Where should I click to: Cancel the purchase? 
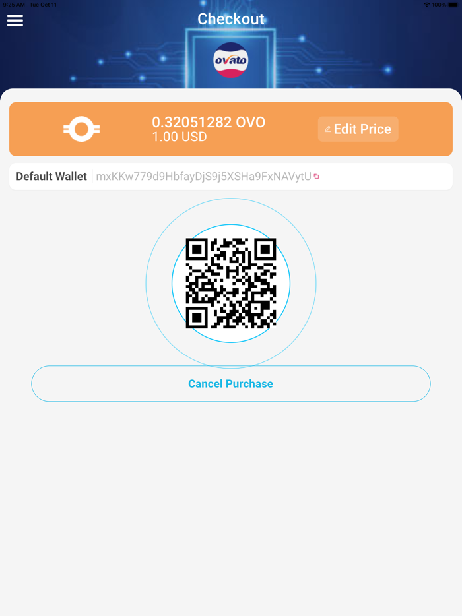coord(231,383)
